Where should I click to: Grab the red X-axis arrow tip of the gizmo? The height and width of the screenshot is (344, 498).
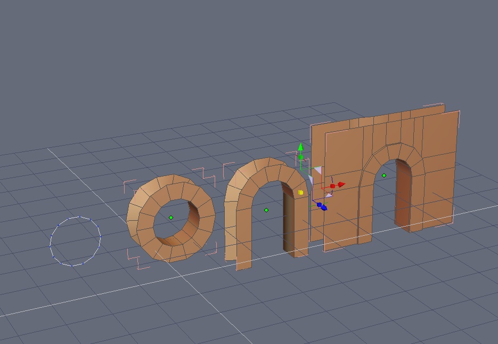coord(341,185)
